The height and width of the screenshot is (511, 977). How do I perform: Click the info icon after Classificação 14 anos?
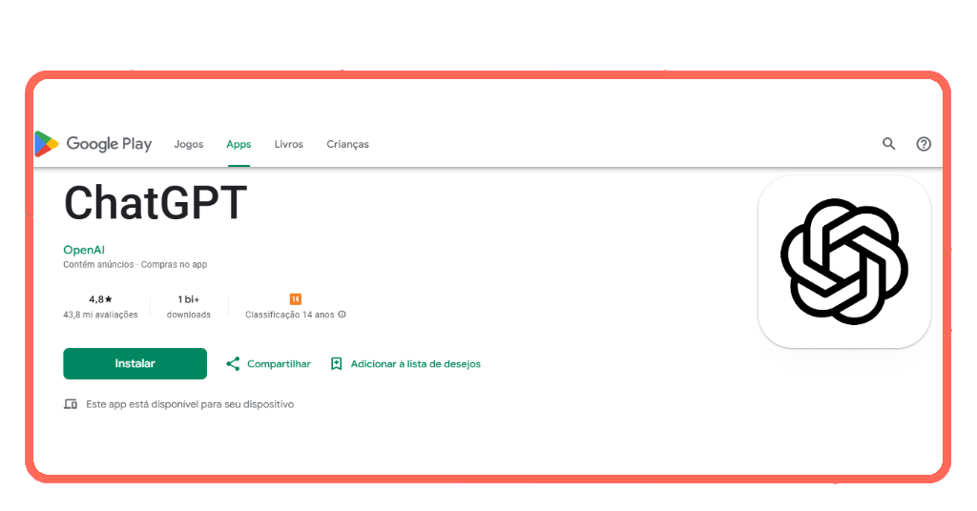coord(343,315)
